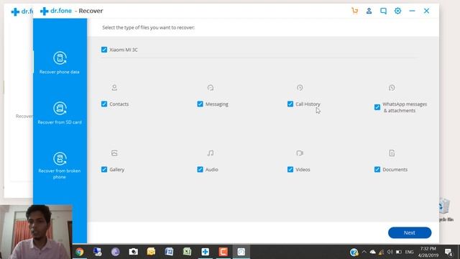The image size is (460, 259).
Task: Open the Camera app in taskbar
Action: (x=133, y=252)
